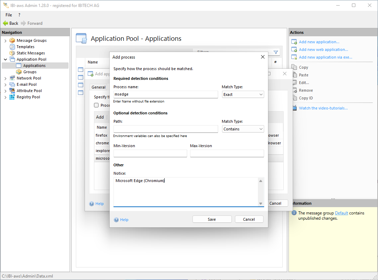
Task: Click the Add new web application icon
Action: (294, 50)
